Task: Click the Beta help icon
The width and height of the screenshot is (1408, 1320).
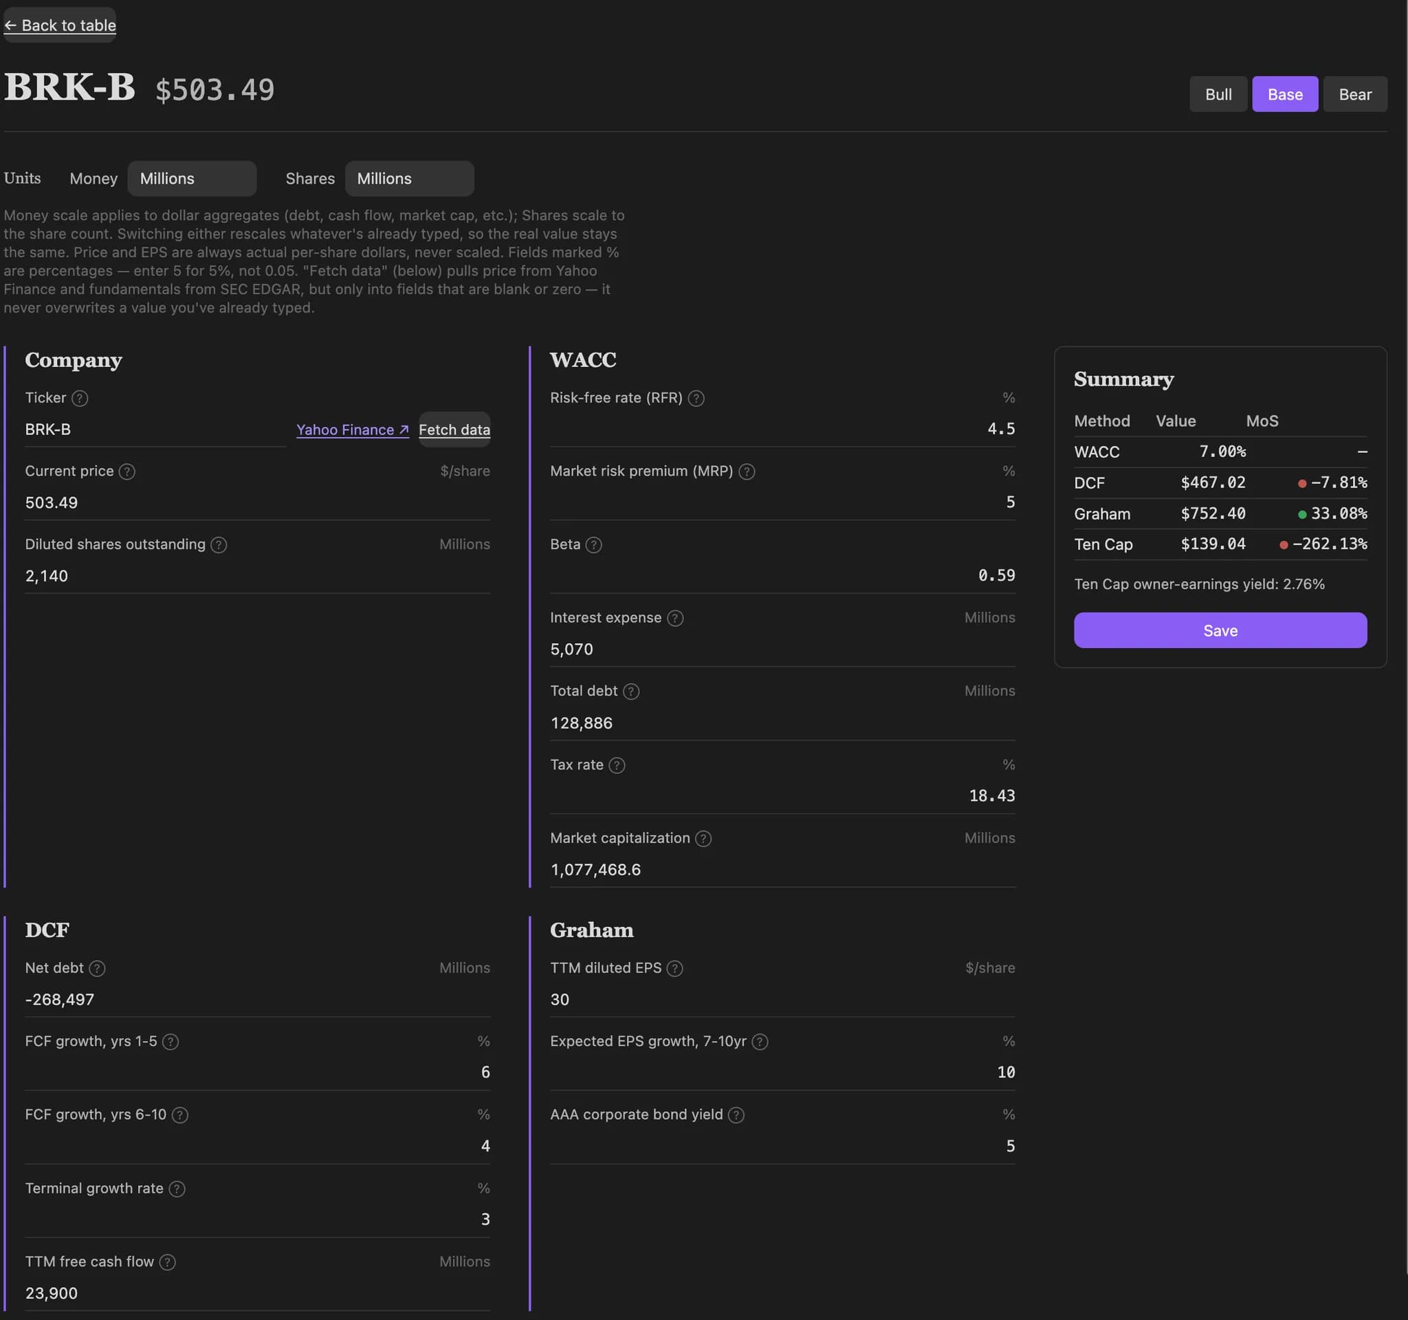Action: [593, 545]
